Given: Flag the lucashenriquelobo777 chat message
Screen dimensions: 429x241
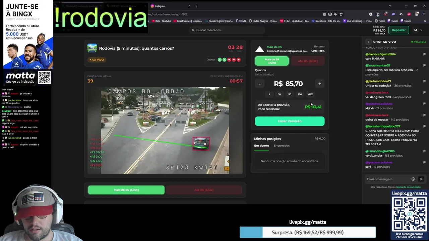Looking at the screenshot, I should 424,127.
